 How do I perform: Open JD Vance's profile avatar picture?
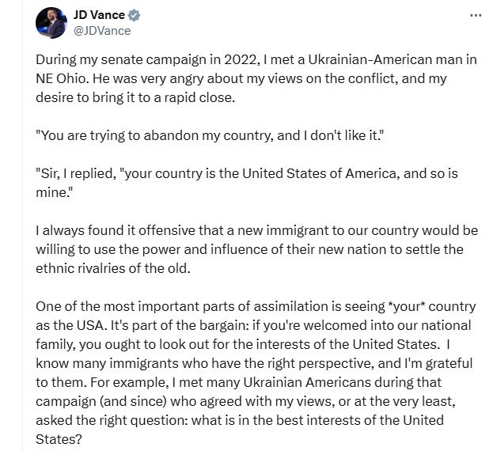pyautogui.click(x=51, y=23)
